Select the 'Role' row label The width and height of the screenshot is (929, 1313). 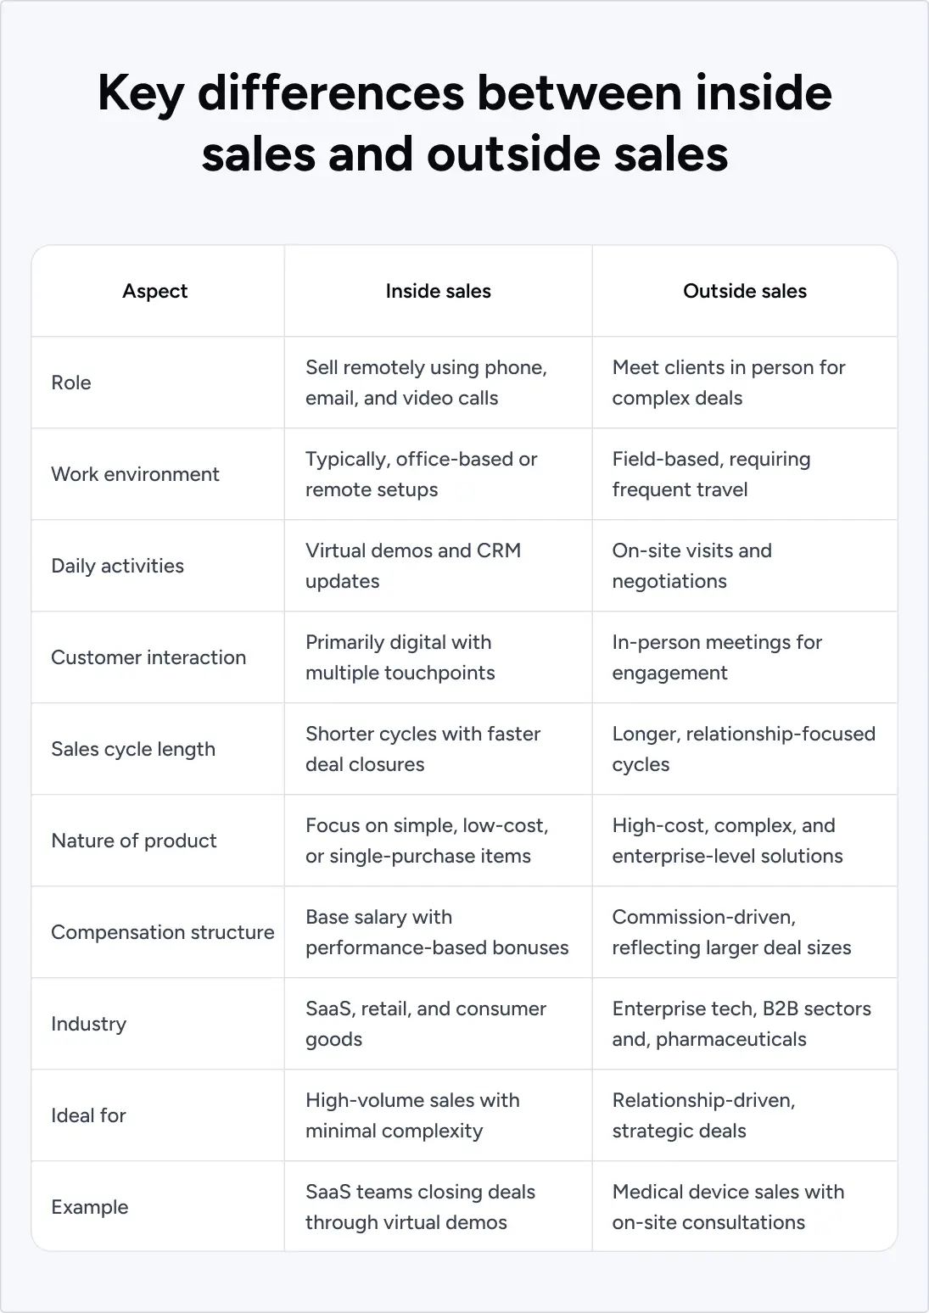[x=71, y=383]
